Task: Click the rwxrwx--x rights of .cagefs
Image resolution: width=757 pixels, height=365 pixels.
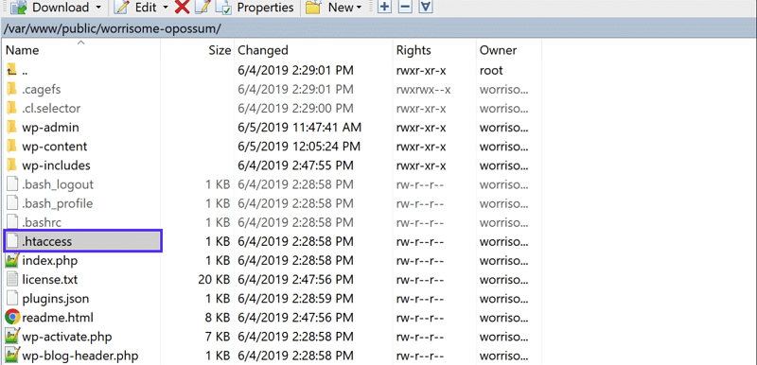Action: coord(424,89)
